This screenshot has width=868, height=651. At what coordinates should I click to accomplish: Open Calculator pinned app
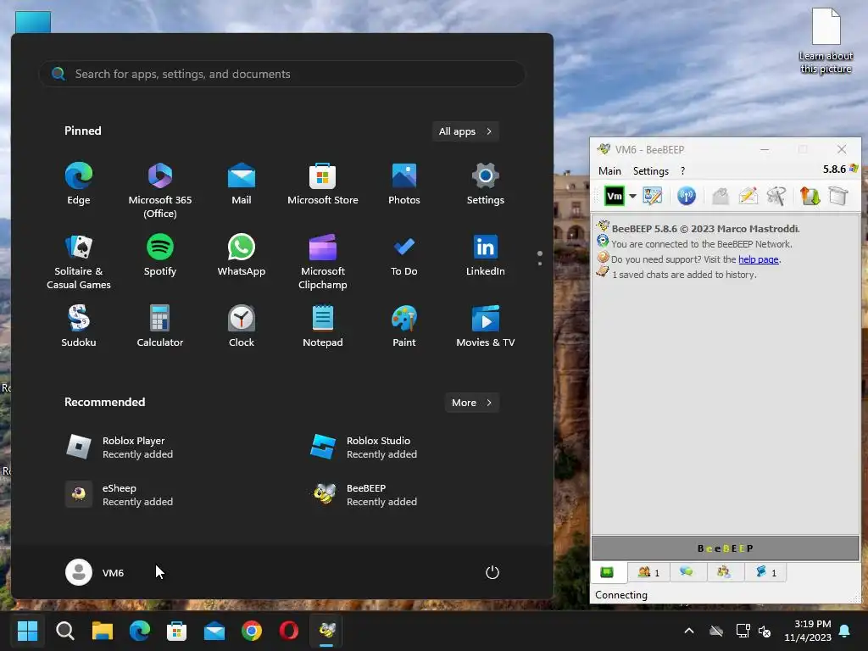160,327
